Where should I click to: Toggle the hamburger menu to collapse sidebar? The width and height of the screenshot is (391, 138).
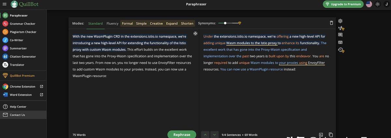click(5, 4)
